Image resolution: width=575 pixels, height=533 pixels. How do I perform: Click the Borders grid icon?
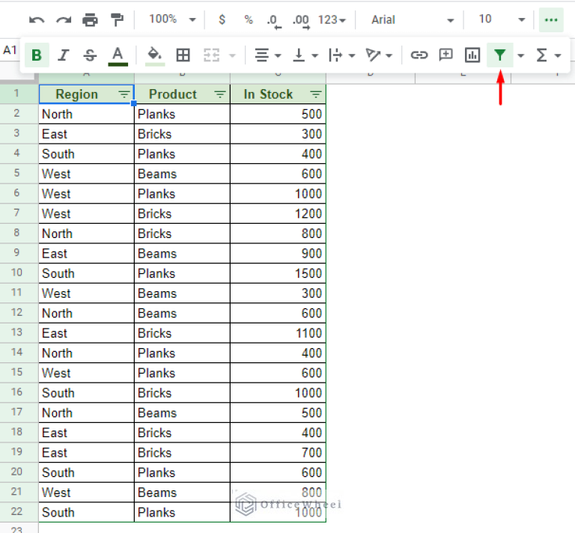(183, 55)
